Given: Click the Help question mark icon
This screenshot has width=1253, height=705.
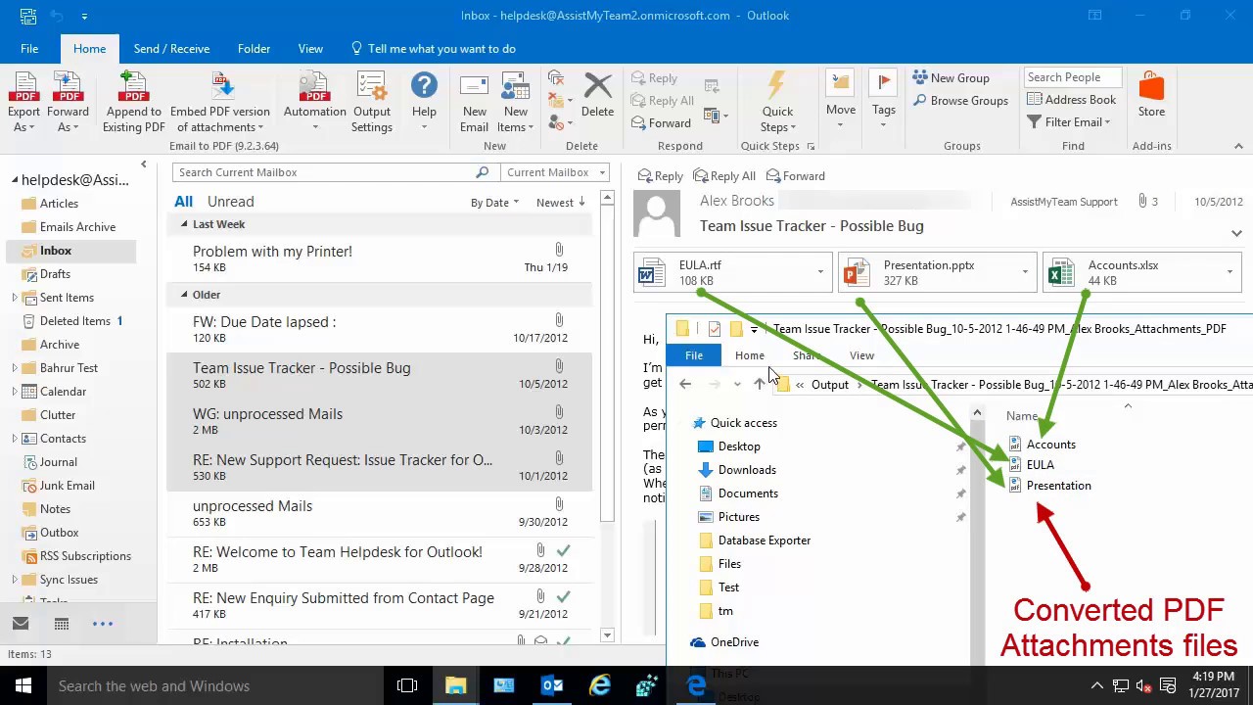Looking at the screenshot, I should 424,85.
